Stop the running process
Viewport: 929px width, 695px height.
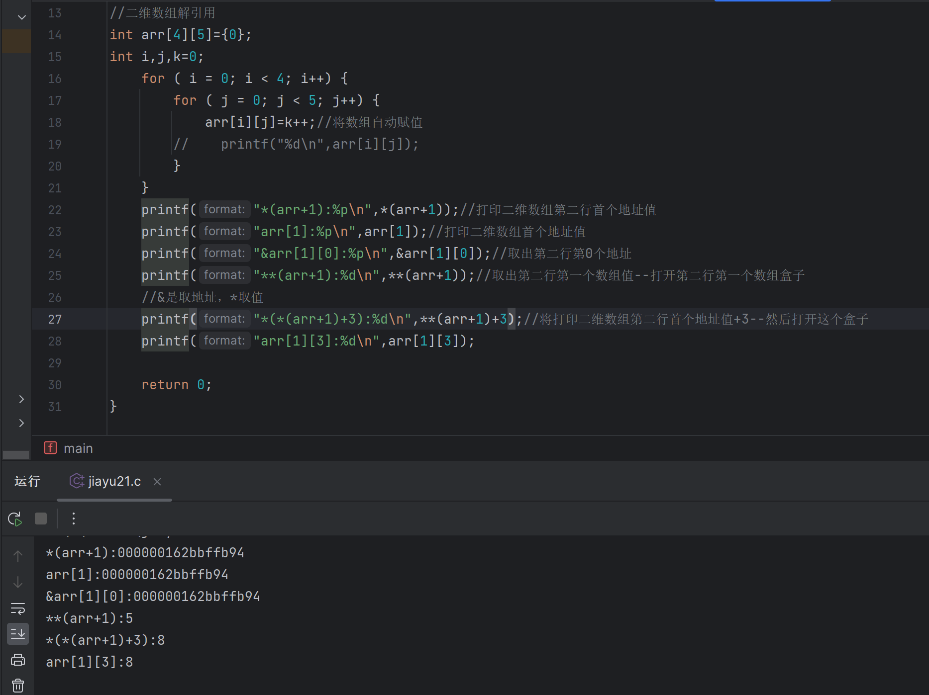tap(41, 519)
